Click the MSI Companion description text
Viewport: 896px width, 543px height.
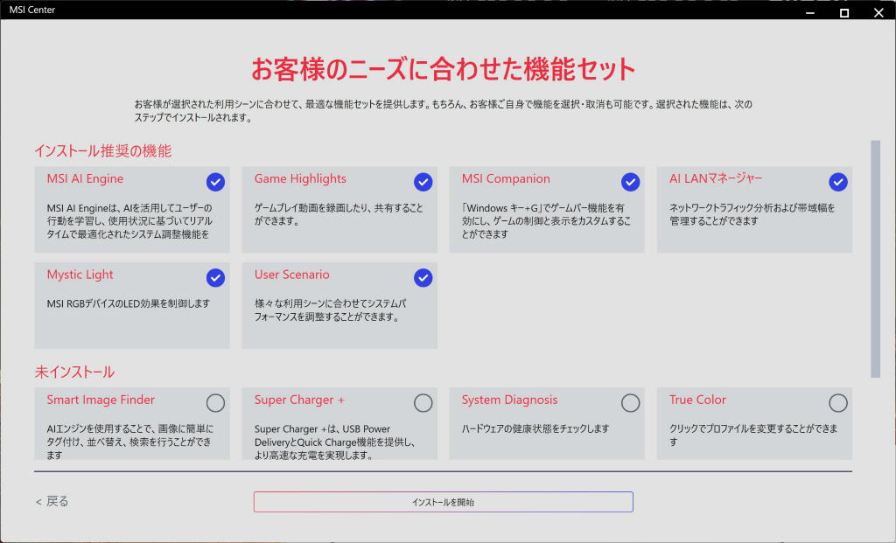pyautogui.click(x=546, y=221)
